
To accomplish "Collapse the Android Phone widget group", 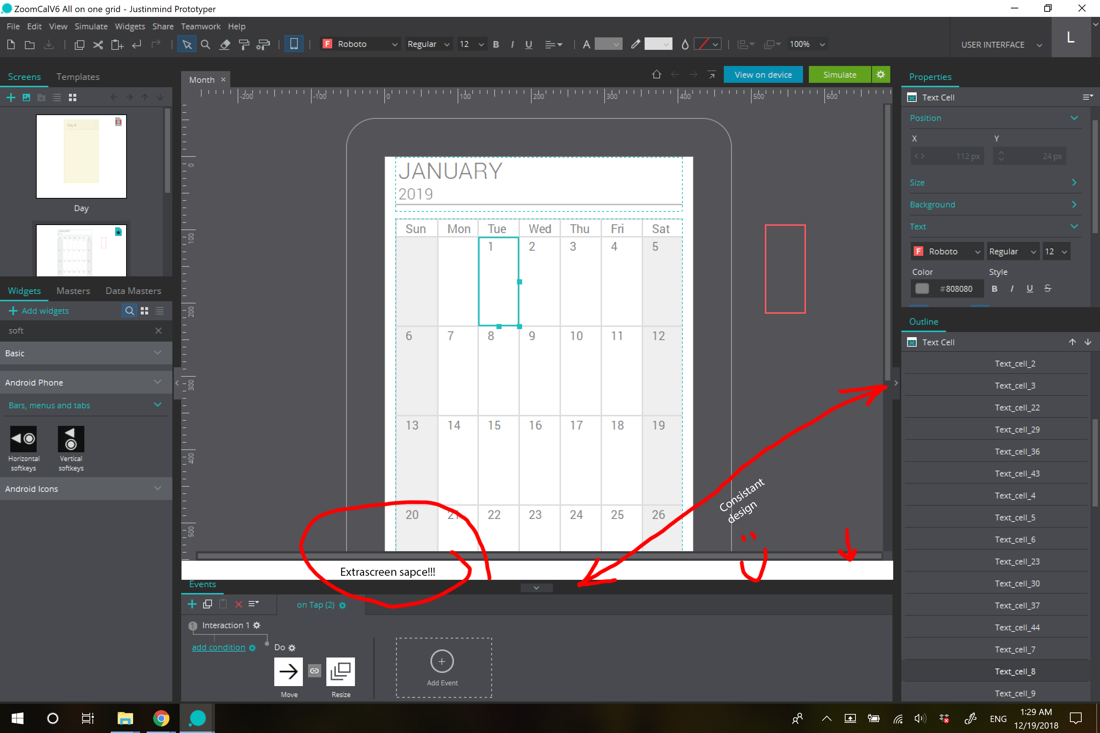I will 157,382.
